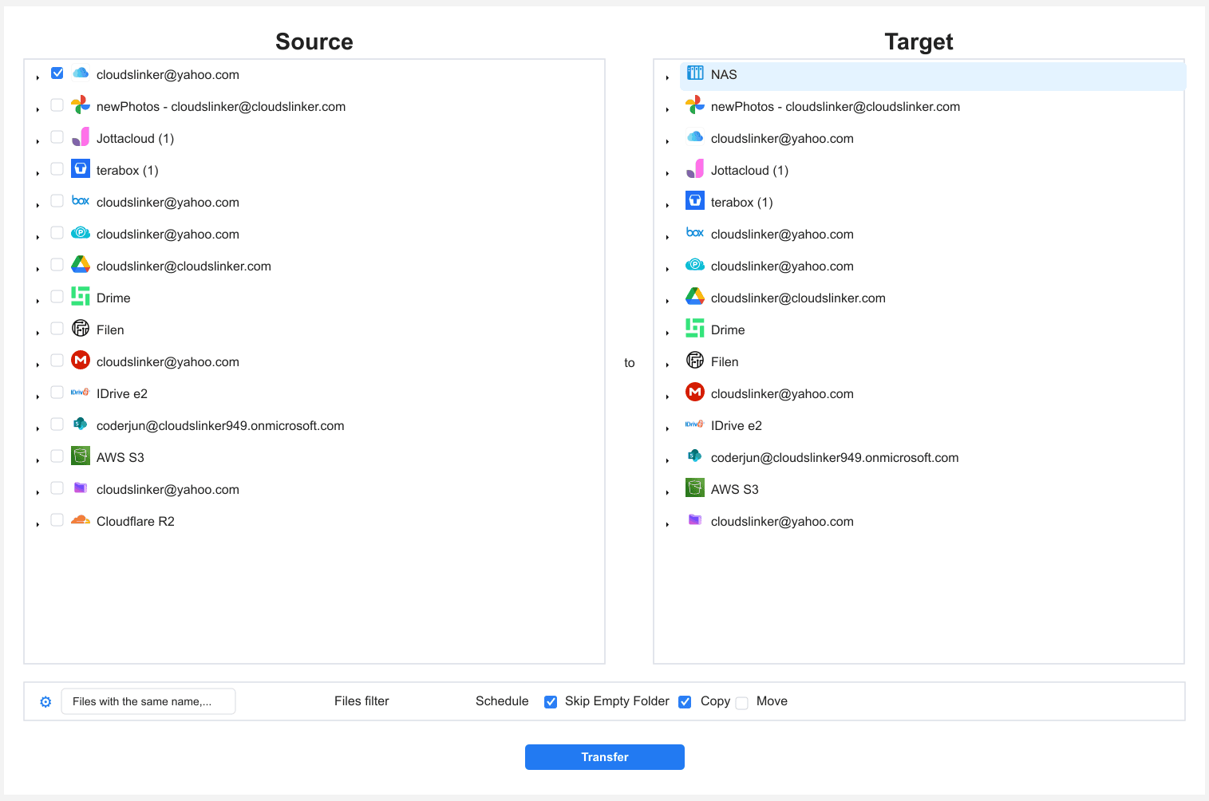Screen dimensions: 1209x801
Task: Expand Source newPhotos tree node
Action: [38, 109]
